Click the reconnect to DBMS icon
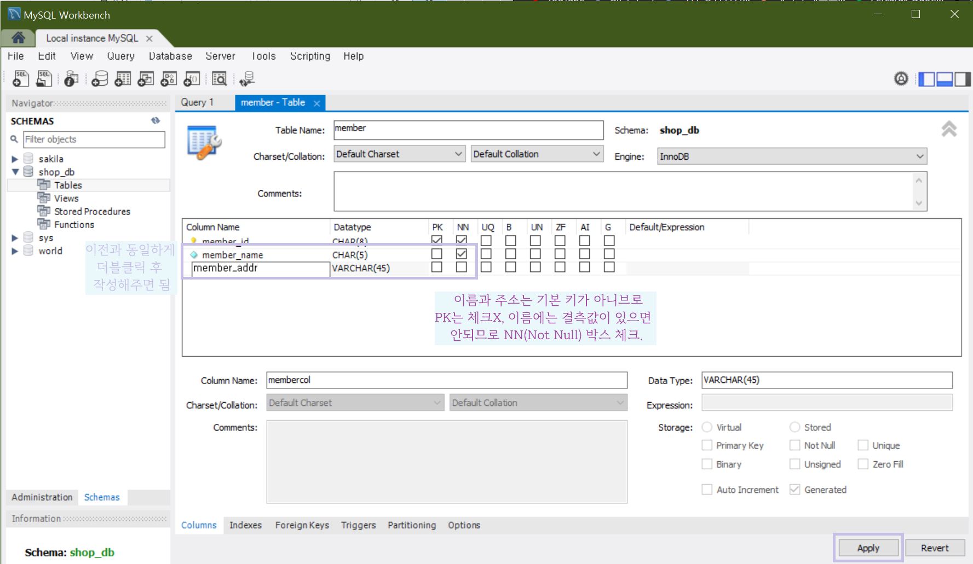The height and width of the screenshot is (564, 973). click(247, 79)
